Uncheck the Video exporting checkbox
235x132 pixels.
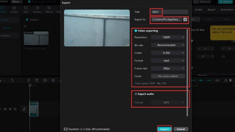pos(136,31)
